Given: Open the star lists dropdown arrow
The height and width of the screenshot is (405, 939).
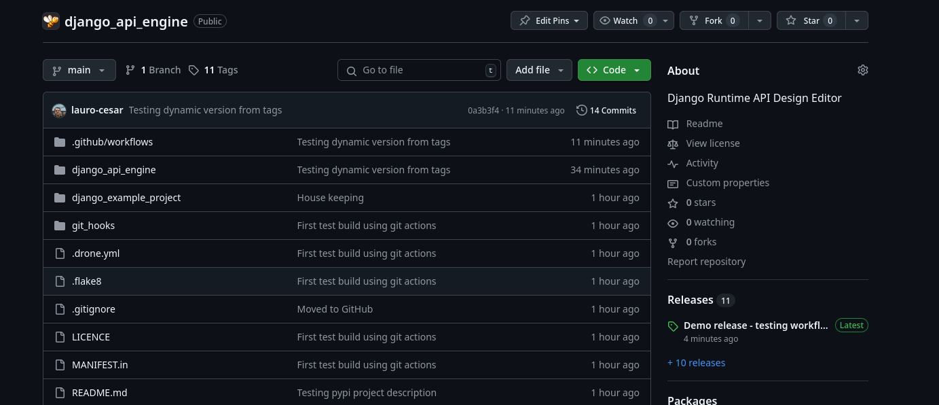Looking at the screenshot, I should point(856,20).
